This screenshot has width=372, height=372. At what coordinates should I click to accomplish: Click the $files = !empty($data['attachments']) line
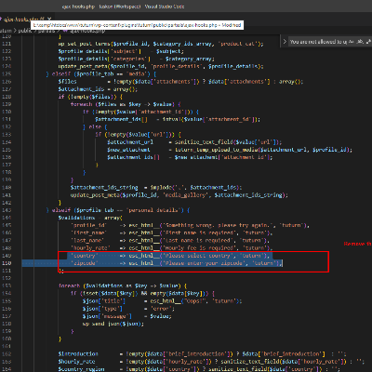(180, 82)
